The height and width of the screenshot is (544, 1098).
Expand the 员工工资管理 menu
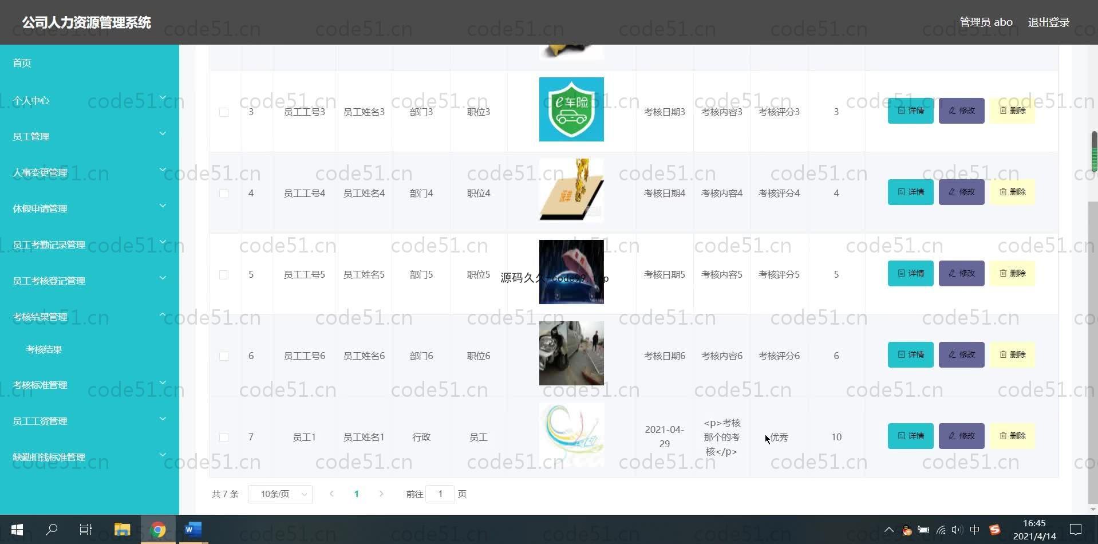pos(89,421)
